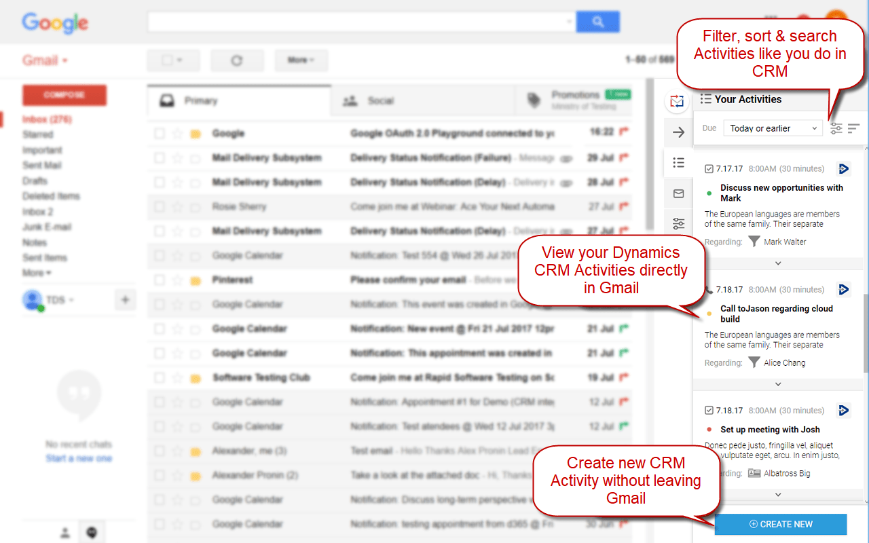The image size is (869, 543).
Task: Open the select-all checkbox dropdown
Action: coord(173,60)
